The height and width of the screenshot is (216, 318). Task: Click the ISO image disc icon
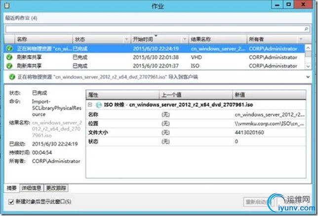(99, 105)
